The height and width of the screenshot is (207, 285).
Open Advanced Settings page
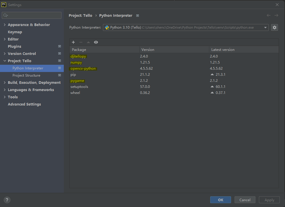tap(24, 104)
